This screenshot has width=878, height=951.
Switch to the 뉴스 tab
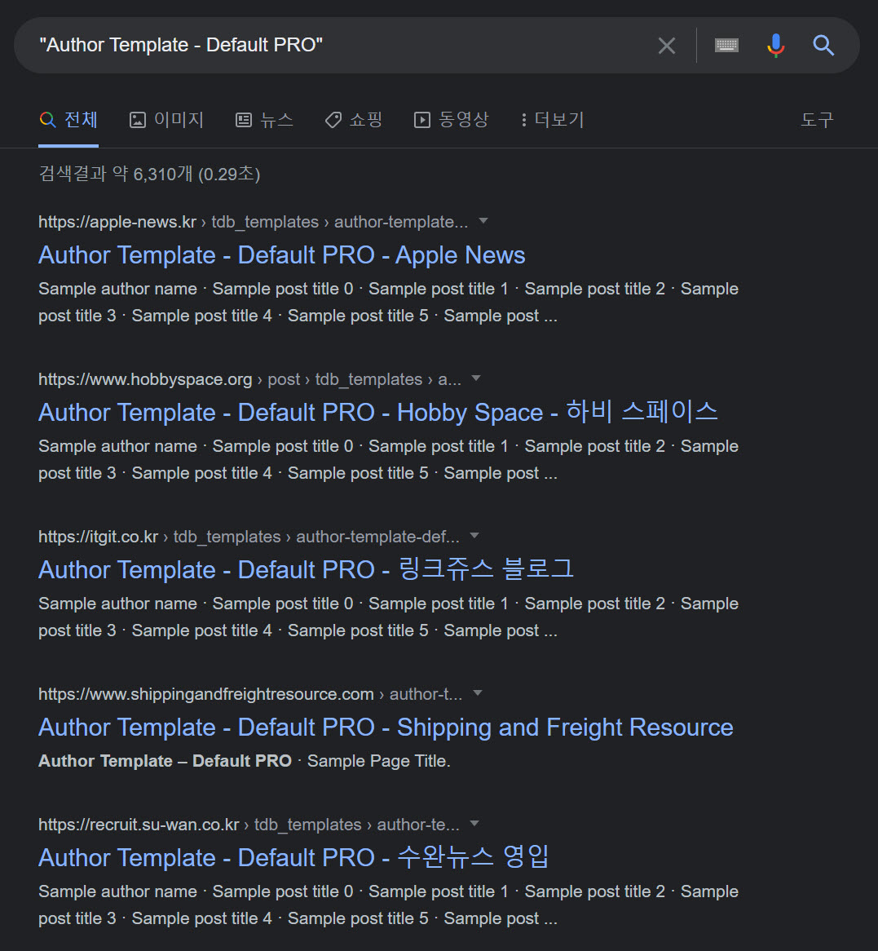pos(264,119)
